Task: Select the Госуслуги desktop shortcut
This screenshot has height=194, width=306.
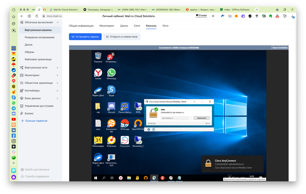Action: (x=125, y=142)
